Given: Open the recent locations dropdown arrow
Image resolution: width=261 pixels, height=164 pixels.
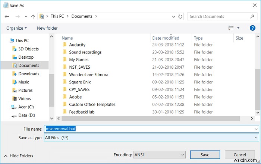Looking at the screenshot, I should click(26, 17).
